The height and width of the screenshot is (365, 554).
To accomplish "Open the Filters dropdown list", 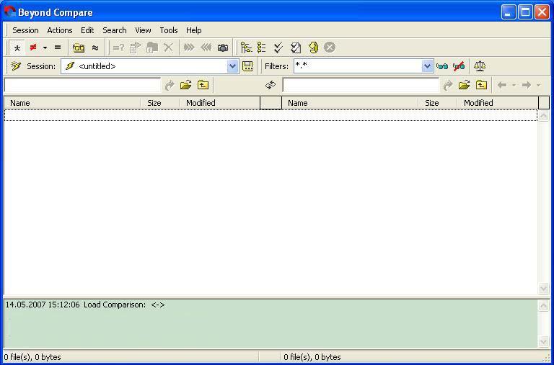I will pos(427,66).
